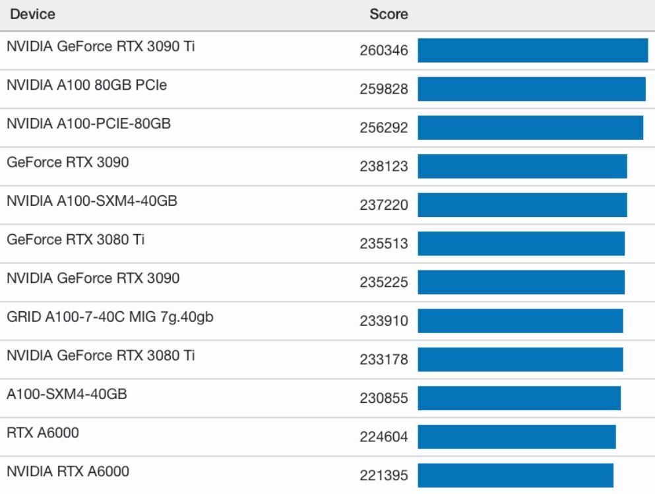Click the blue score bar for 235225

(521, 282)
